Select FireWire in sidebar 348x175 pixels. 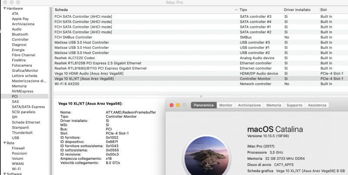(x=19, y=60)
